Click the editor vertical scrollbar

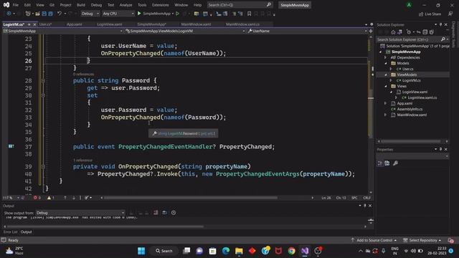click(371, 114)
